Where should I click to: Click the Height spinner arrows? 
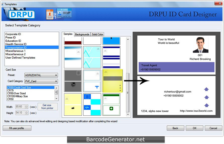tap(26, 113)
